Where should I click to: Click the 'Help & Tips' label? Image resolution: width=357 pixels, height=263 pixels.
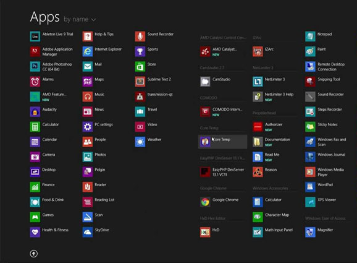(104, 34)
